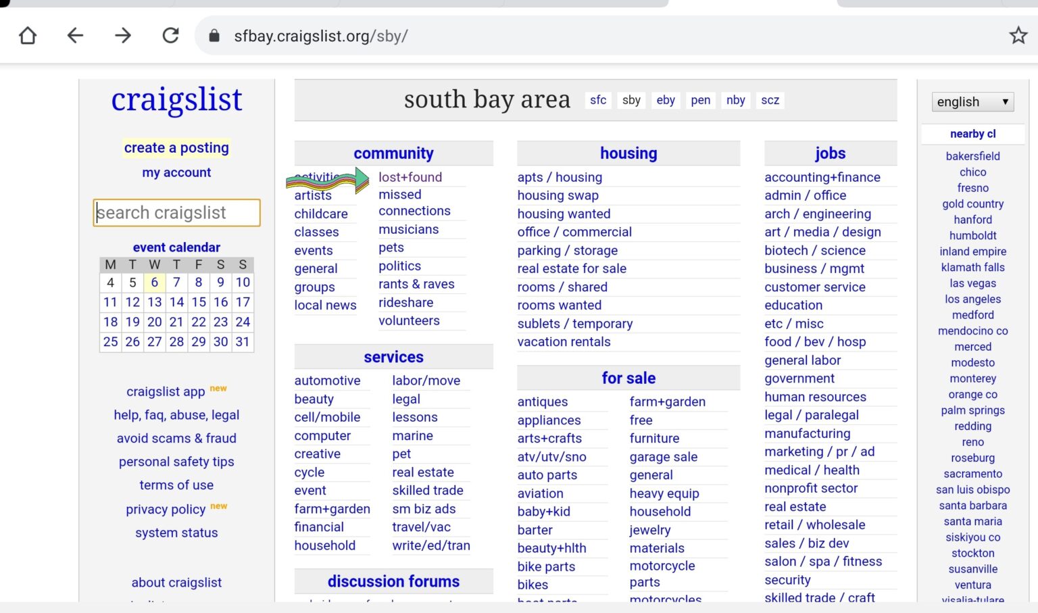This screenshot has height=613, width=1038.
Task: Check system status
Action: [176, 533]
